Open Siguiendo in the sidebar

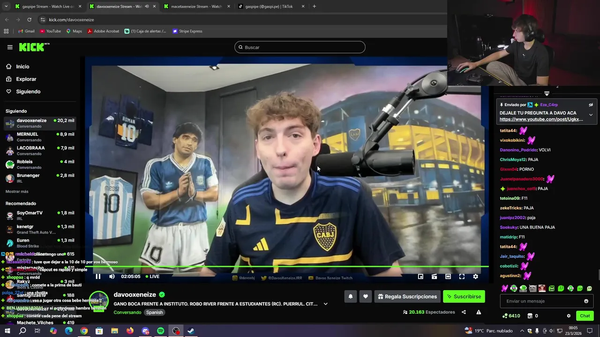(28, 92)
